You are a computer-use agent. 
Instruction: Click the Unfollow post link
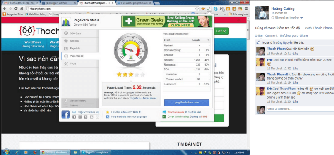[288, 35]
